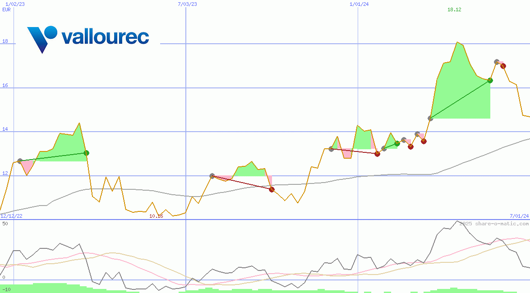Screen dimensions: 530x293
Task: Click the first gray entry marker on the chart
Action: (x=20, y=161)
